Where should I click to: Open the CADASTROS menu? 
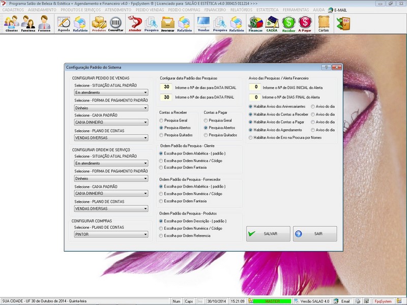click(13, 10)
